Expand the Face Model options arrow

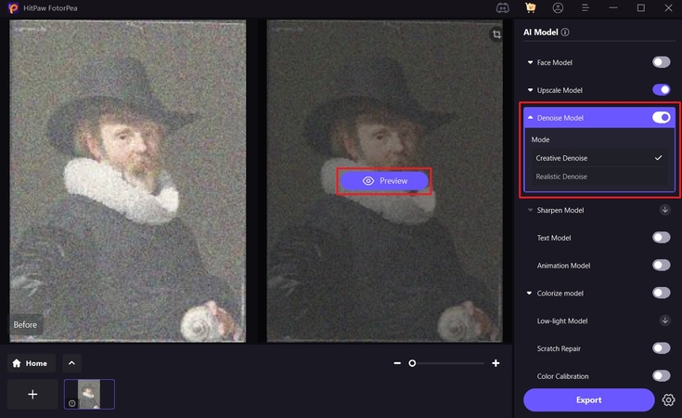[530, 62]
